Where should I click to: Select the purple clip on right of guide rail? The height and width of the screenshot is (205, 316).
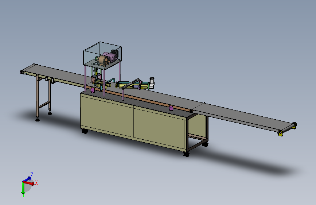point(171,108)
